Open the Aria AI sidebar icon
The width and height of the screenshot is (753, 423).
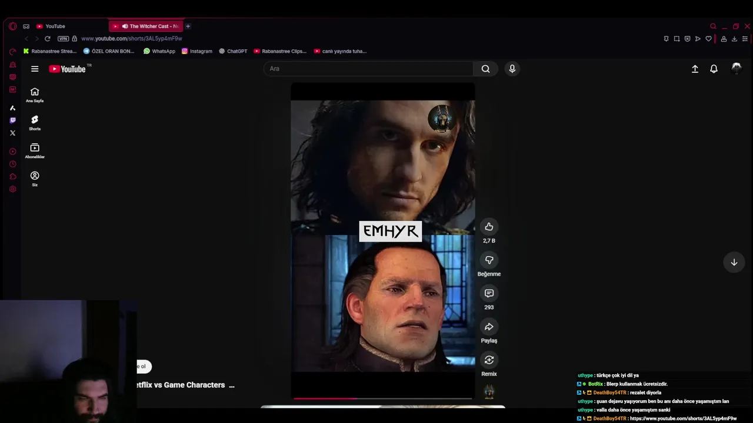click(12, 108)
